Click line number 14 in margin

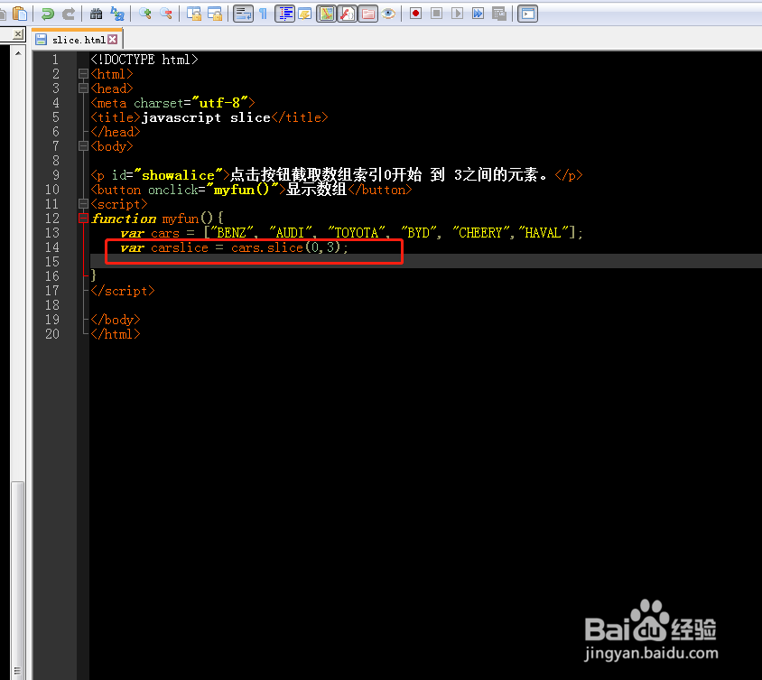coord(52,247)
